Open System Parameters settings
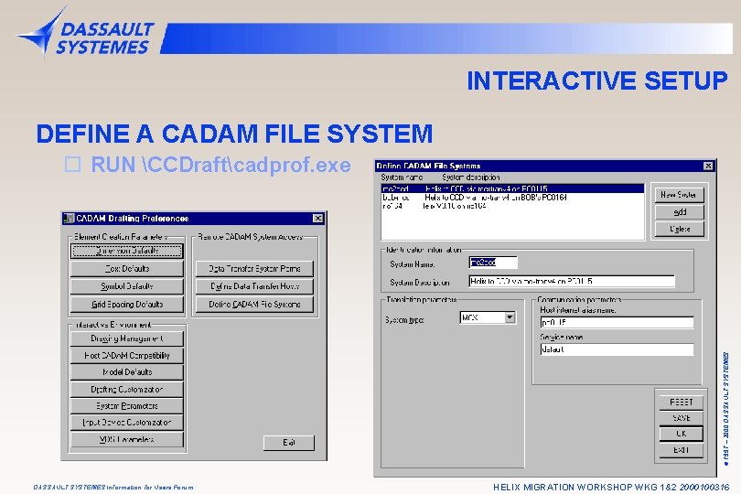 click(x=126, y=405)
